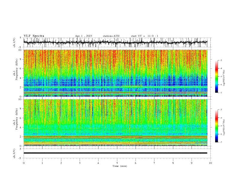
Task: Click the 'start UT = 11:0 :1' label
Action: point(145,36)
